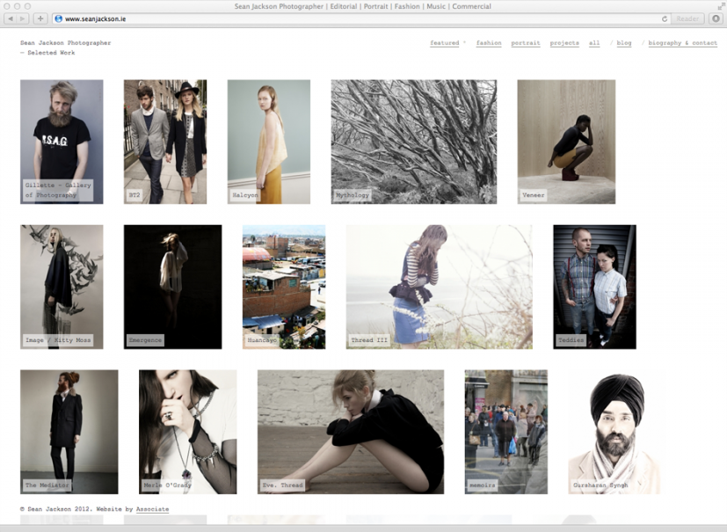Click the downloads icon at toolbar right
This screenshot has height=532, width=727.
point(716,18)
